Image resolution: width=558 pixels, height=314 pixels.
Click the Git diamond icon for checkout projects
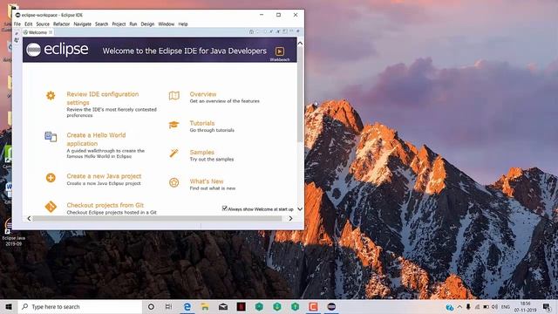(51, 207)
